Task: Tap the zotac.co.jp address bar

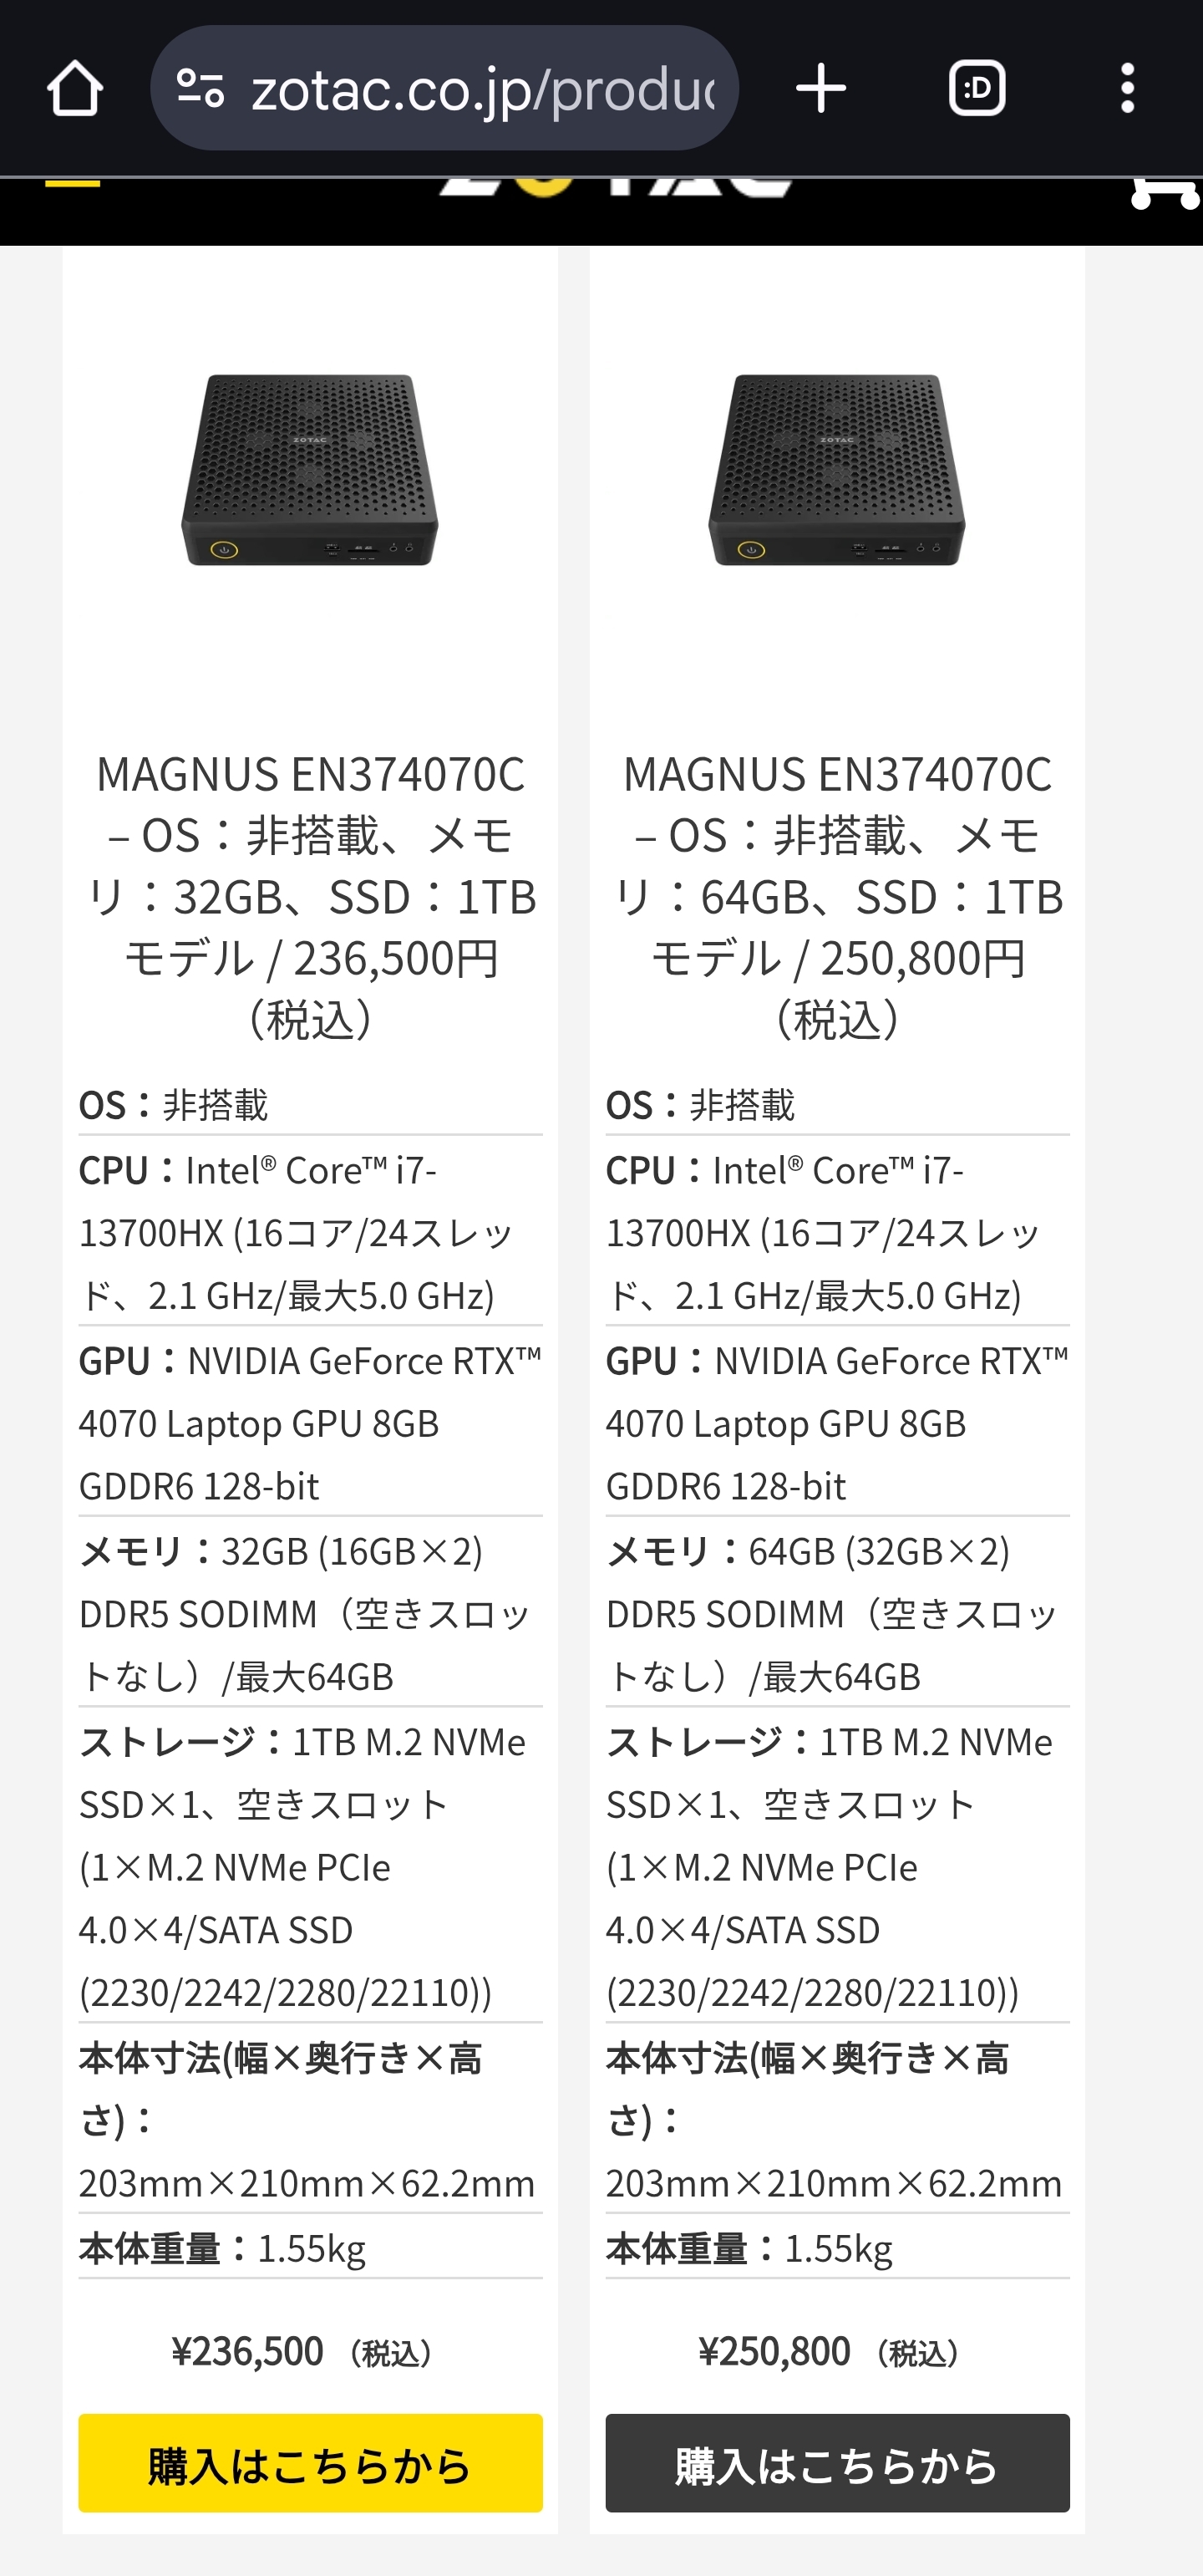Action: (x=481, y=89)
